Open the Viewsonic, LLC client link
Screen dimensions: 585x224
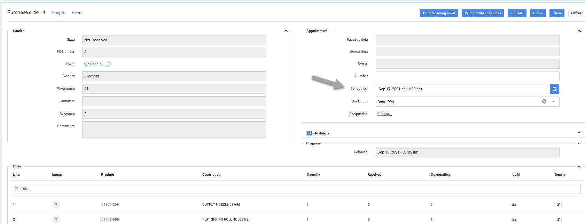(x=97, y=64)
